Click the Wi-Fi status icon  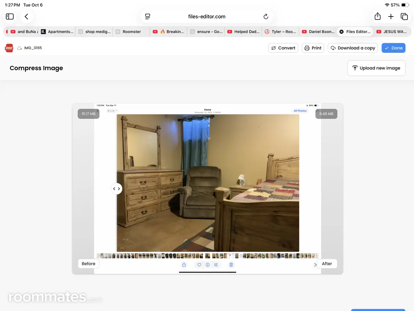click(x=387, y=5)
